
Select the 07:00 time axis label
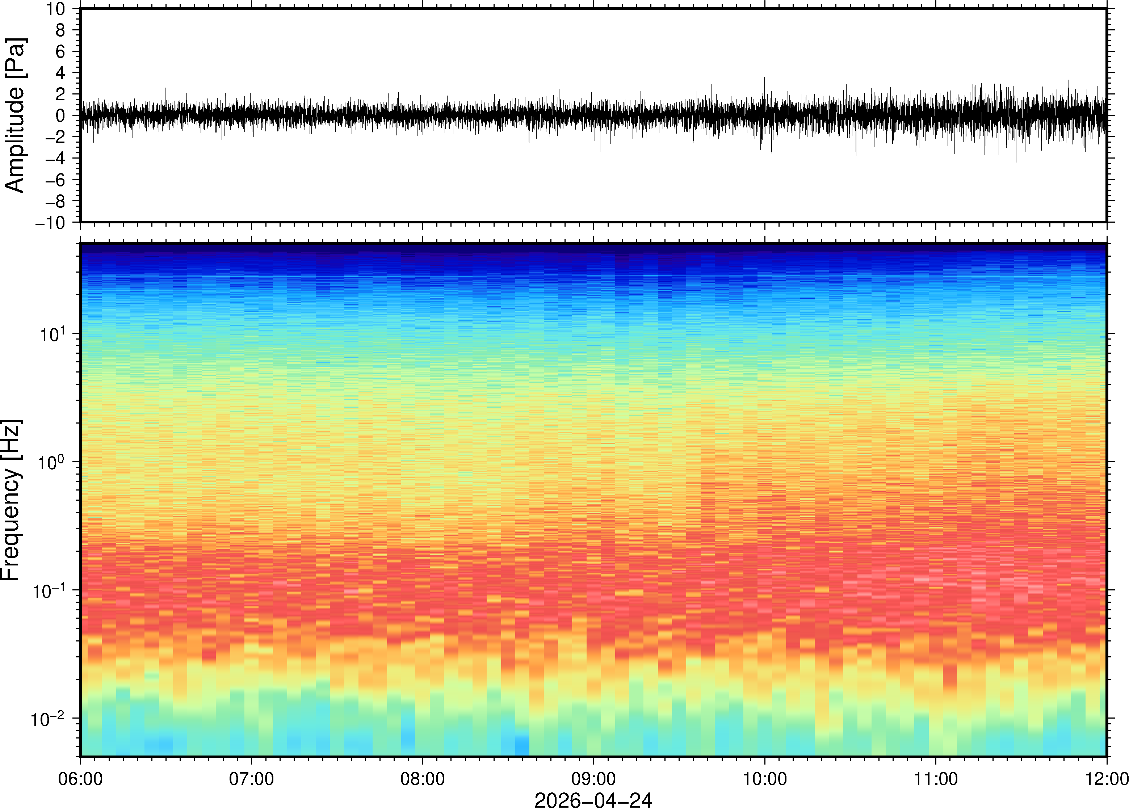(x=251, y=779)
